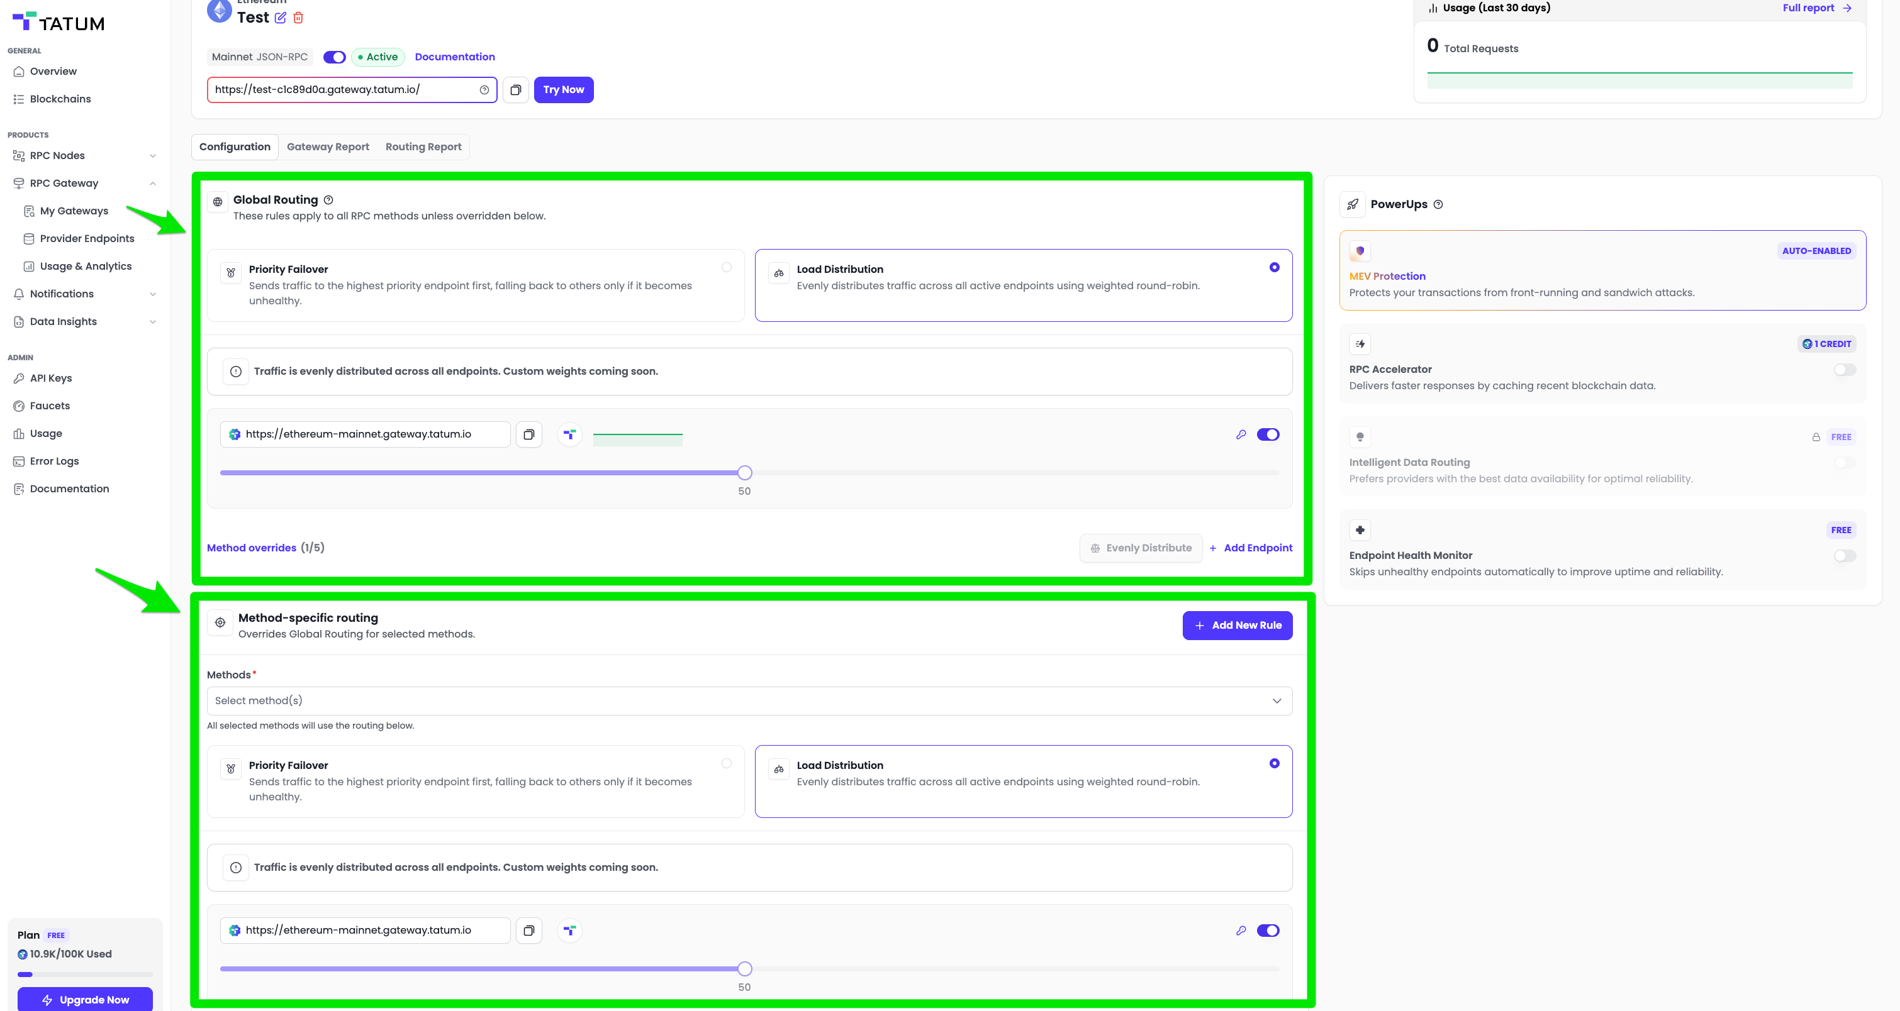Viewport: 1900px width, 1011px height.
Task: Select the Priority Failover radio in Global Routing
Action: pyautogui.click(x=727, y=267)
